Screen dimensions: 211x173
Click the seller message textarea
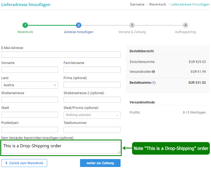pyautogui.click(x=61, y=148)
